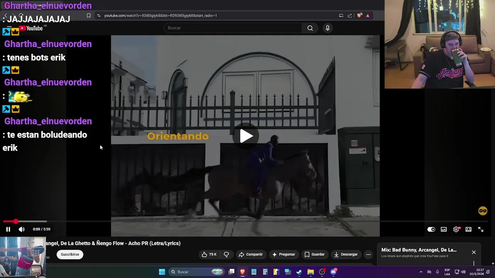This screenshot has height=278, width=495.
Task: Close the Mix playlist panel
Action: pyautogui.click(x=474, y=253)
